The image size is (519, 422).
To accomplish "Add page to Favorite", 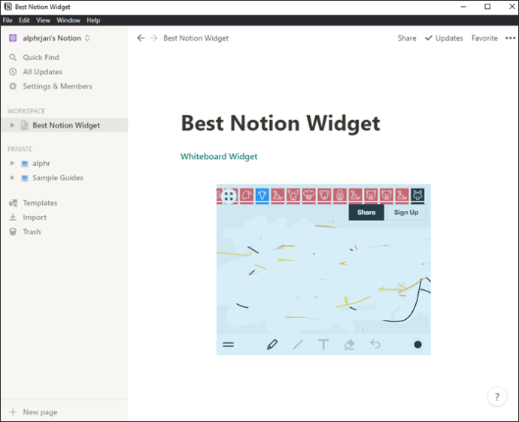I will [x=484, y=38].
